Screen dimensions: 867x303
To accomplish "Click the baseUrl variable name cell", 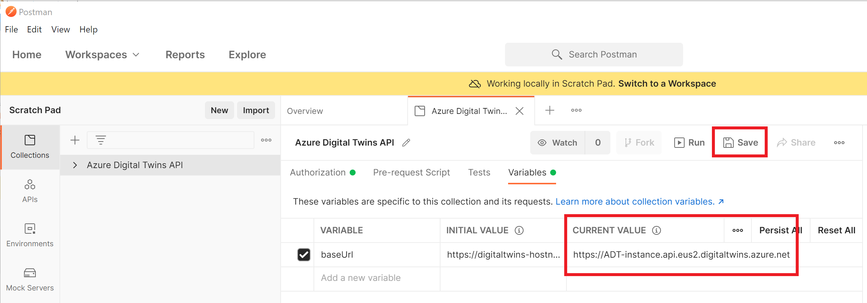I will (377, 255).
